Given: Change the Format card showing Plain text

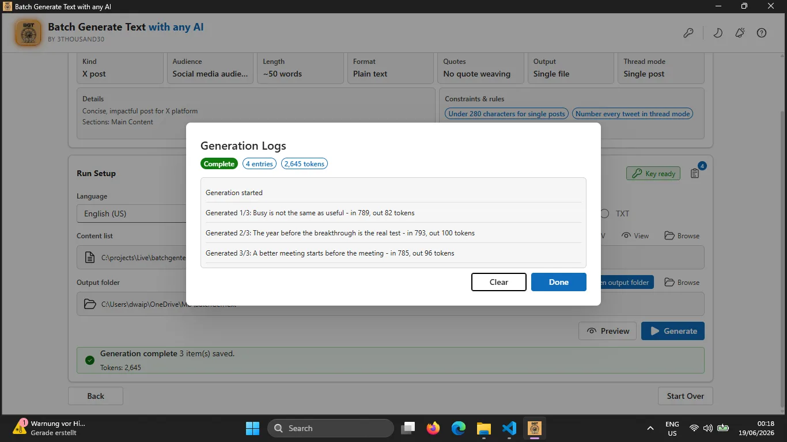Looking at the screenshot, I should (391, 68).
